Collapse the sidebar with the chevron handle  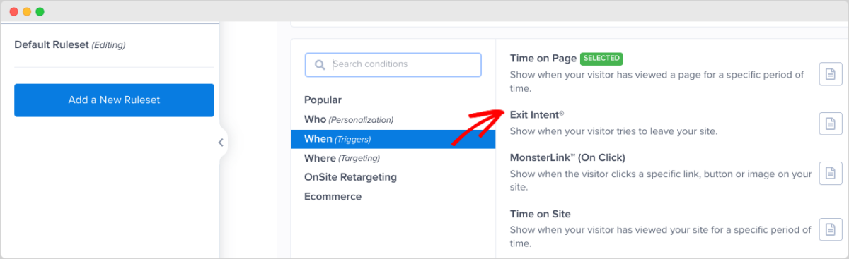(x=221, y=143)
